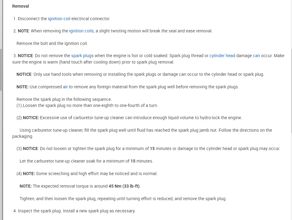The image size is (292, 220).
Task: Click the 'Tighten, and then loosen the spark plug' line
Action: coord(123,199)
